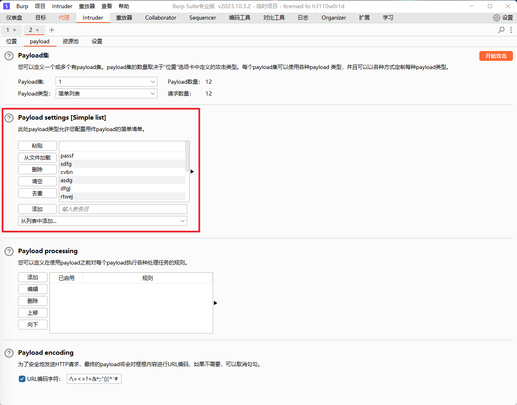Open the three-dot options menu
Screen dimensions: 517x405
(511, 30)
